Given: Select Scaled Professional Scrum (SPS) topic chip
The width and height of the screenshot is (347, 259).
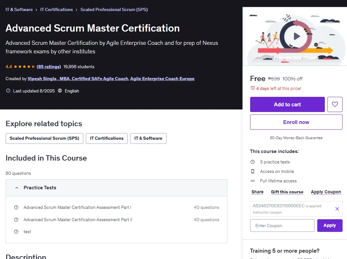Looking at the screenshot, I should click(44, 138).
